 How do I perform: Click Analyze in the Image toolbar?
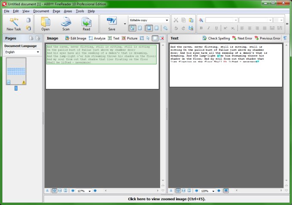click(x=97, y=38)
